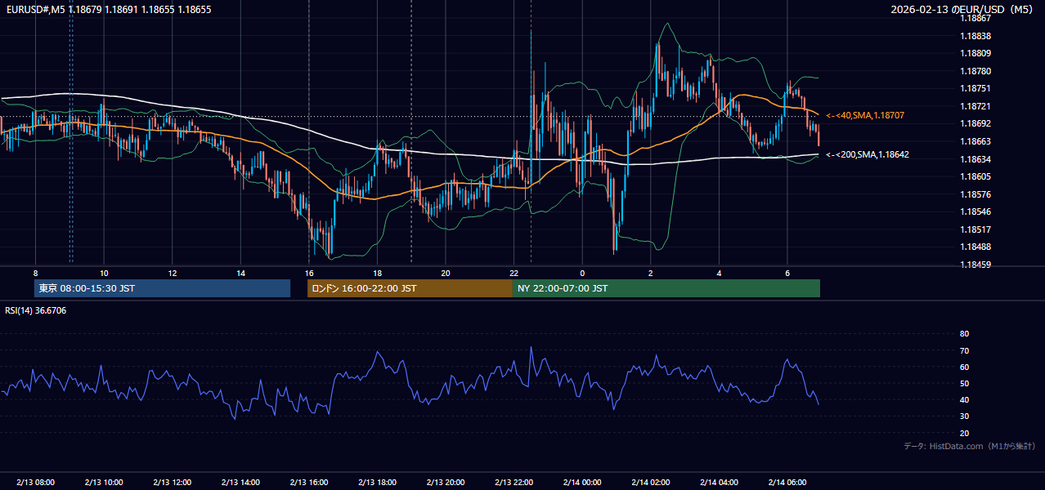Click hour tick 16 under price chart
This screenshot has width=1045, height=490.
(308, 273)
